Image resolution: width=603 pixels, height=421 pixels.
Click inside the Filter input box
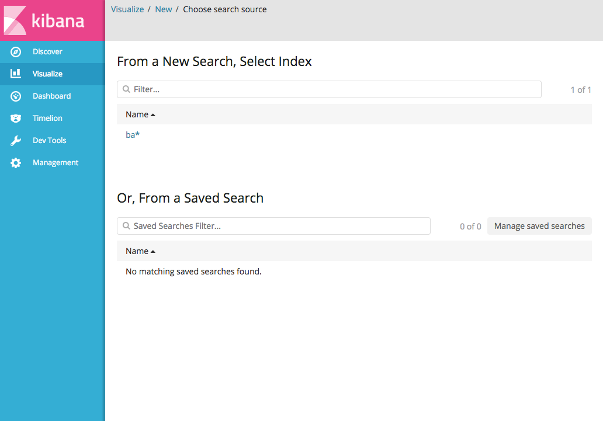292,89
